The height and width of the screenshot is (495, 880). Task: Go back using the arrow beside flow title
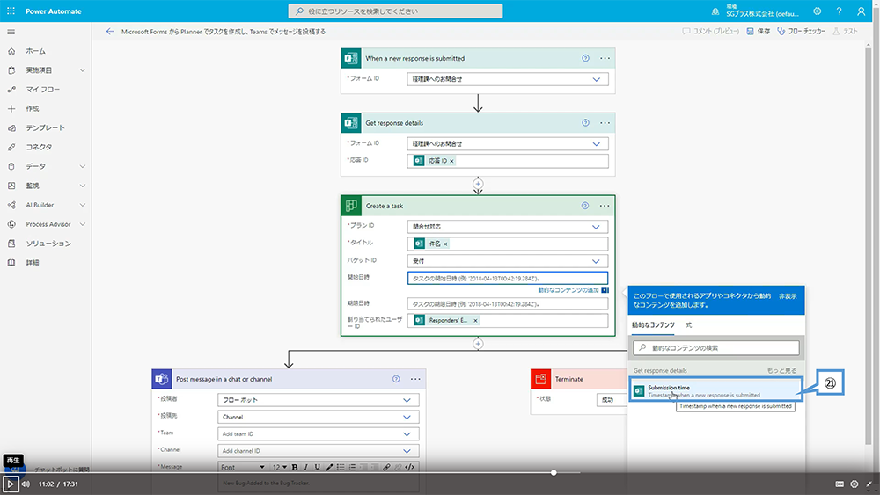109,32
